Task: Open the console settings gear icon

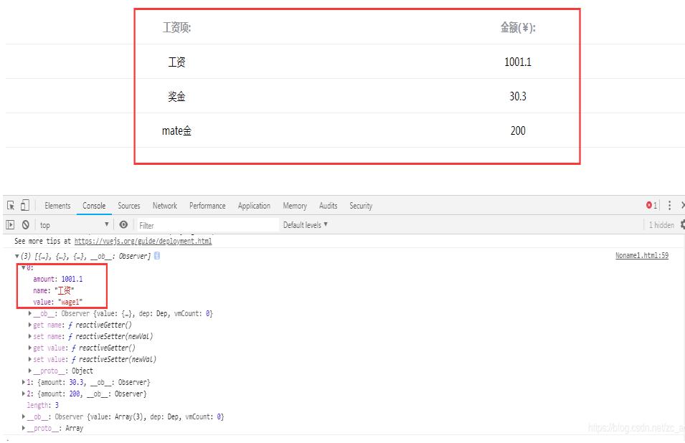Action: 682,225
